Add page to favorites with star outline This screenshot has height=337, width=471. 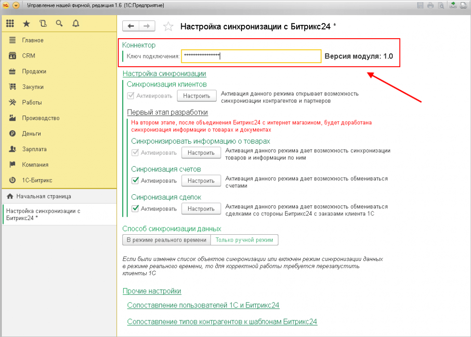coord(168,26)
